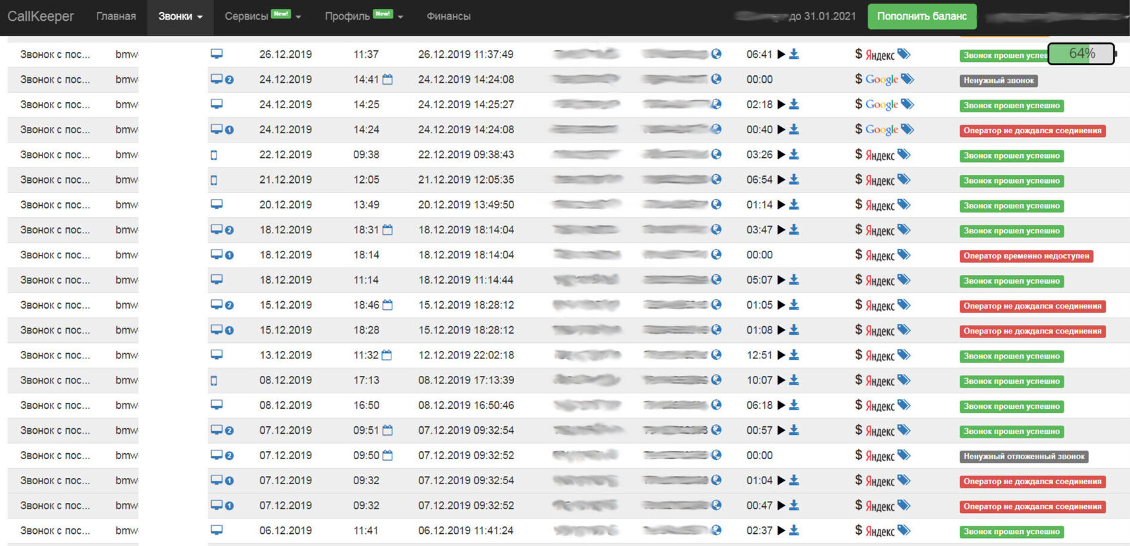Play the 00:40 call recording
Image resolution: width=1130 pixels, height=546 pixels.
pyautogui.click(x=781, y=130)
